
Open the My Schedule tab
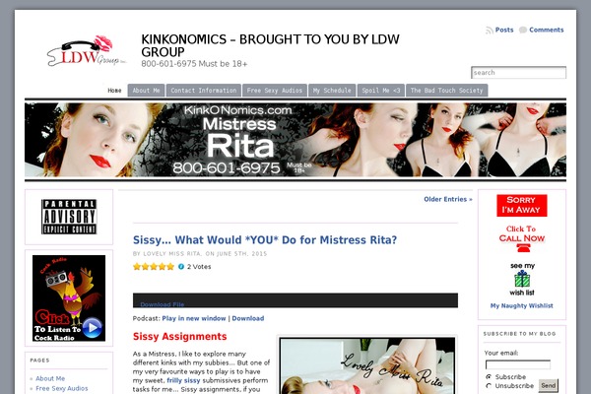(x=332, y=91)
